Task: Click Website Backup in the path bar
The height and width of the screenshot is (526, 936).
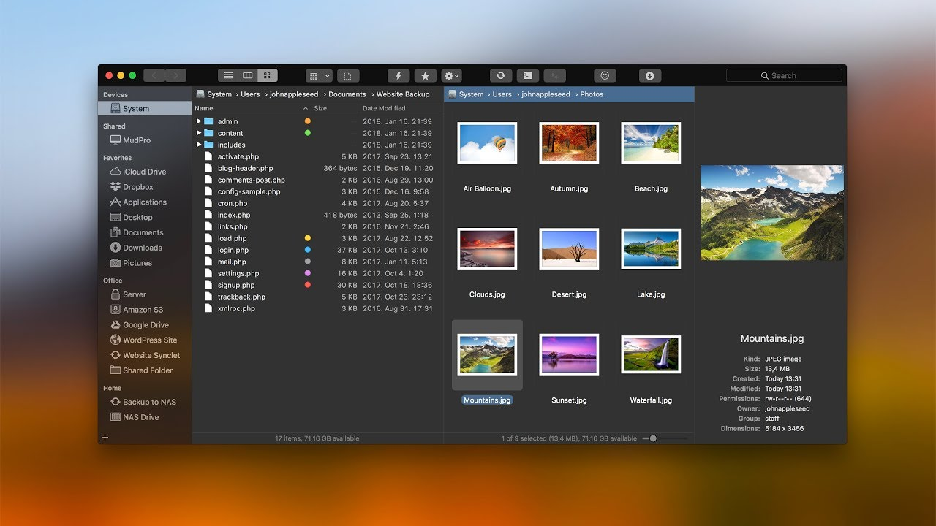Action: tap(403, 94)
